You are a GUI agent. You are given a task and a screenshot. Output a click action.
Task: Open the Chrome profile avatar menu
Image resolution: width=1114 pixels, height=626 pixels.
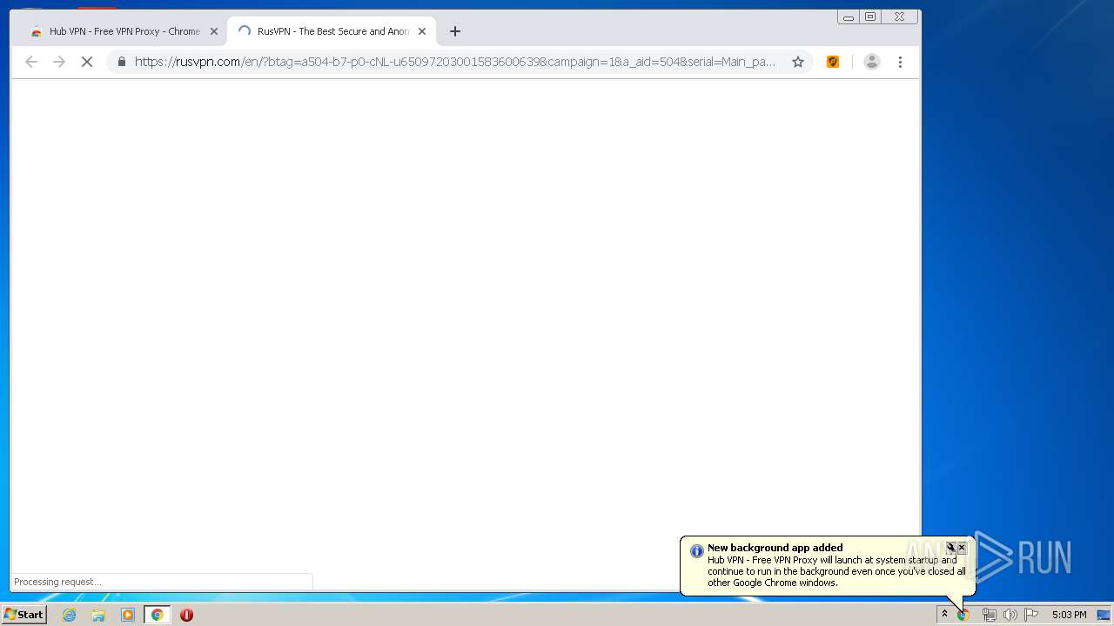(x=872, y=62)
